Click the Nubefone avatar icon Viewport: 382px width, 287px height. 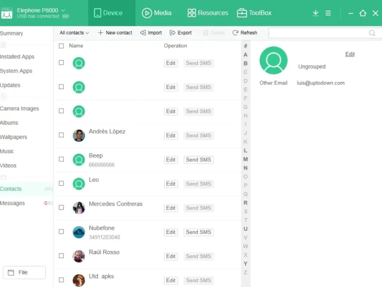coord(79,232)
